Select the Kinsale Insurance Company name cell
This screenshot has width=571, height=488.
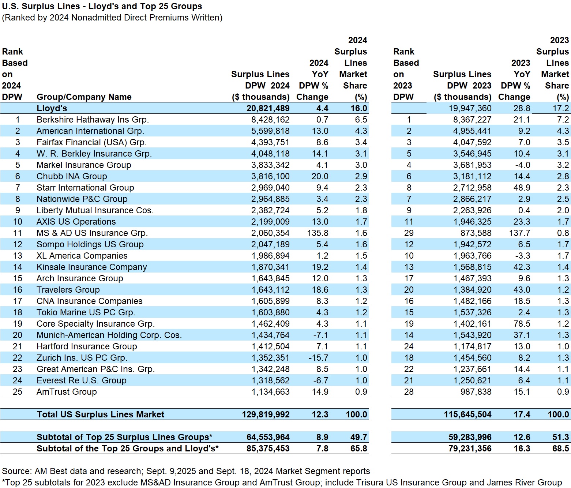[x=91, y=267]
